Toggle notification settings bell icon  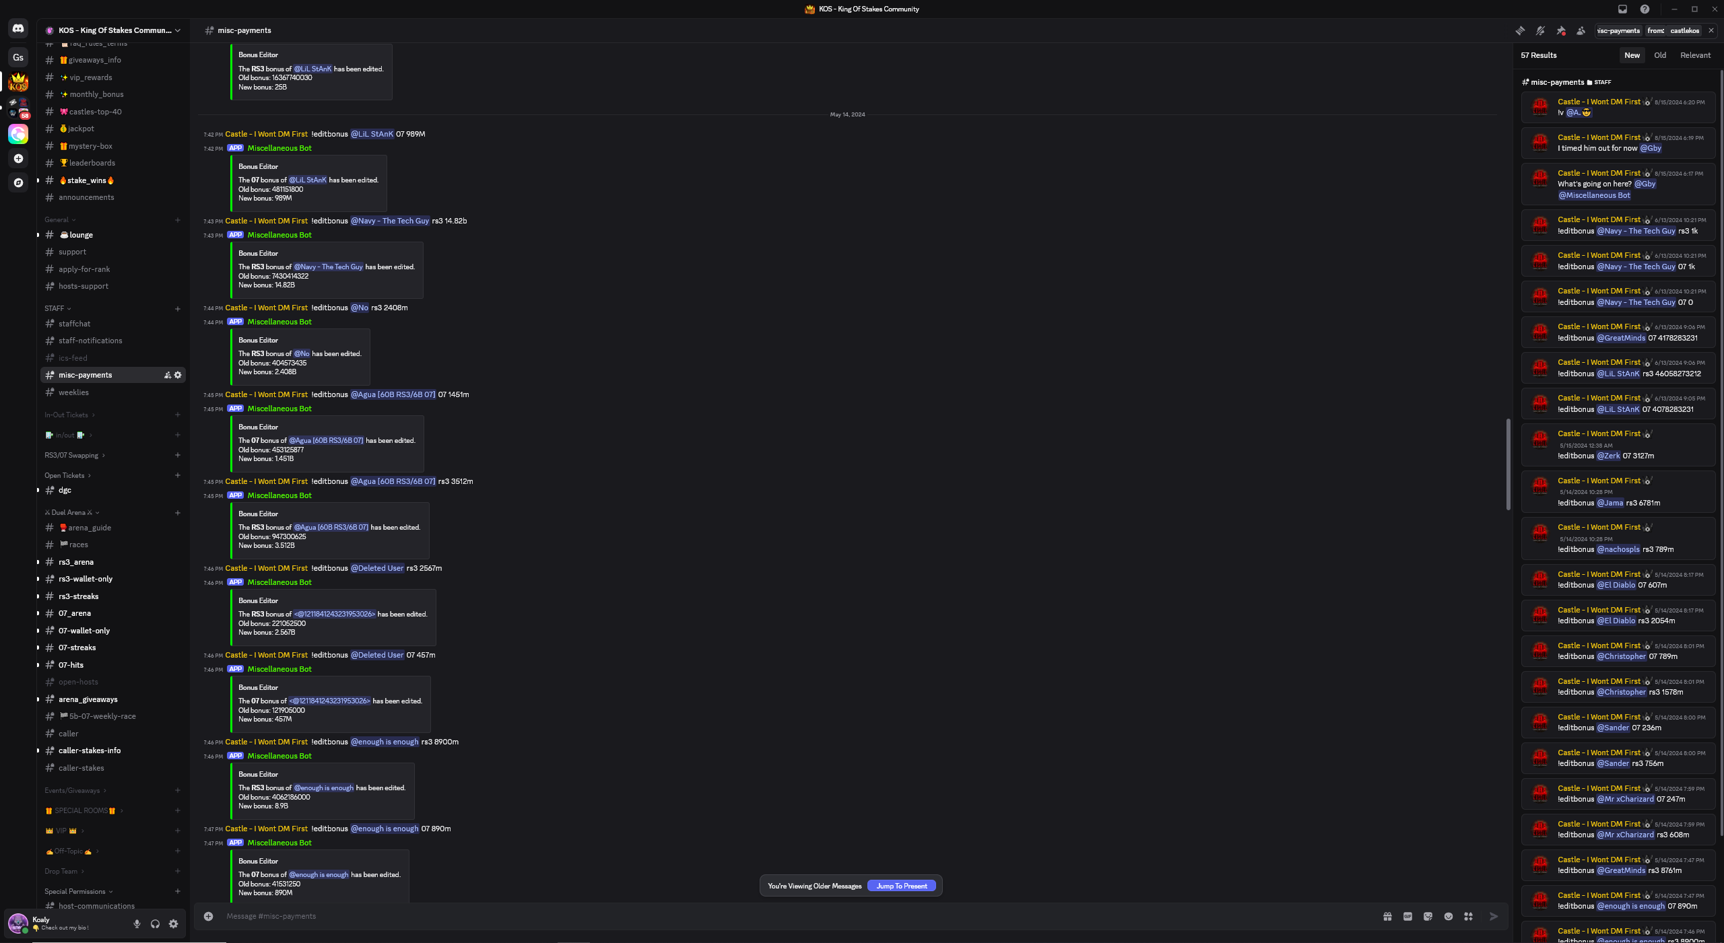click(x=1540, y=30)
